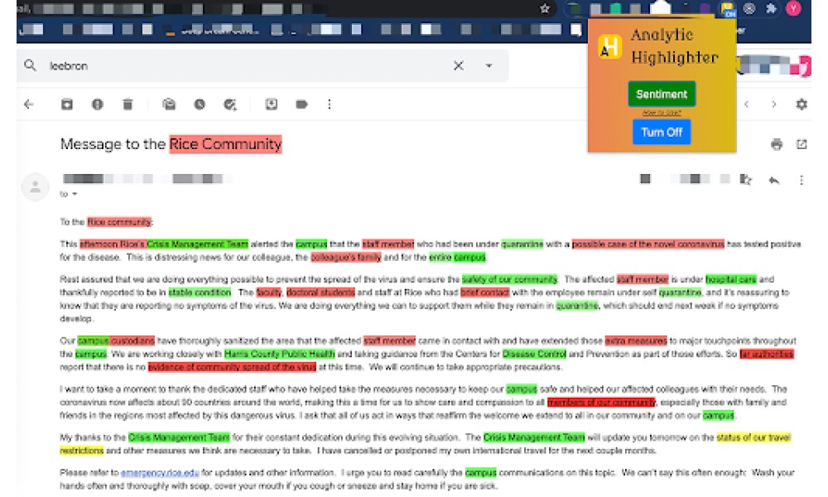Click the red-highlighted 'Rice community' in greeting
The image size is (828, 497).
coord(119,222)
